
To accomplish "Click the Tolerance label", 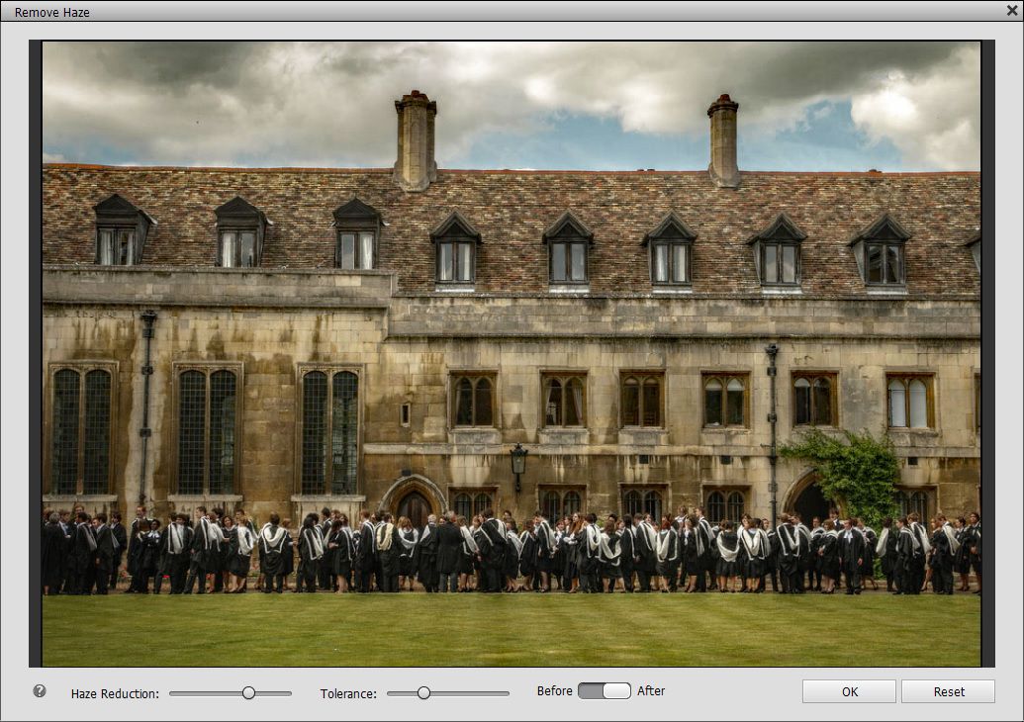I will [348, 694].
